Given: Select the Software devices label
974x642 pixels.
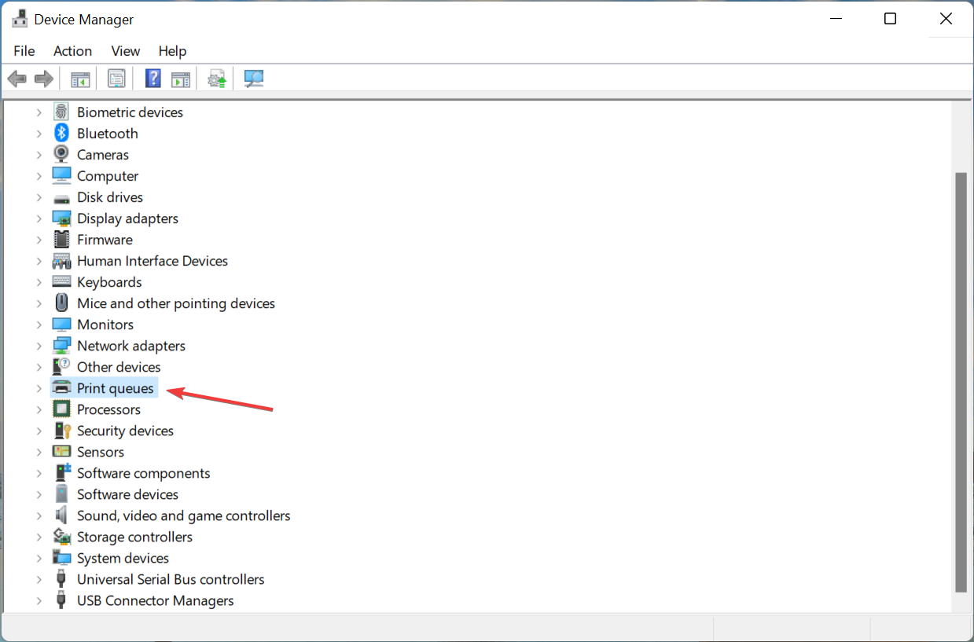Looking at the screenshot, I should coord(127,494).
